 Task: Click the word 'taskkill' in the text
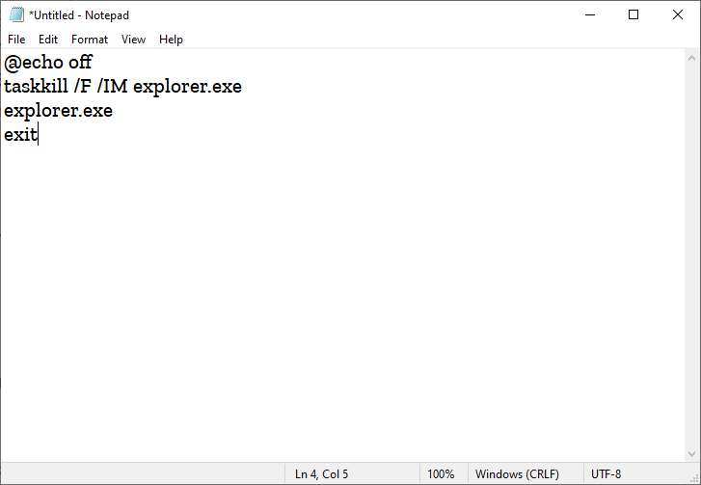pyautogui.click(x=35, y=88)
